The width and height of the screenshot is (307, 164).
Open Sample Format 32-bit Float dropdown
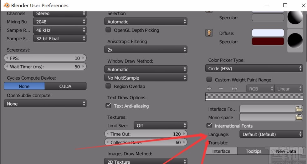(x=60, y=38)
